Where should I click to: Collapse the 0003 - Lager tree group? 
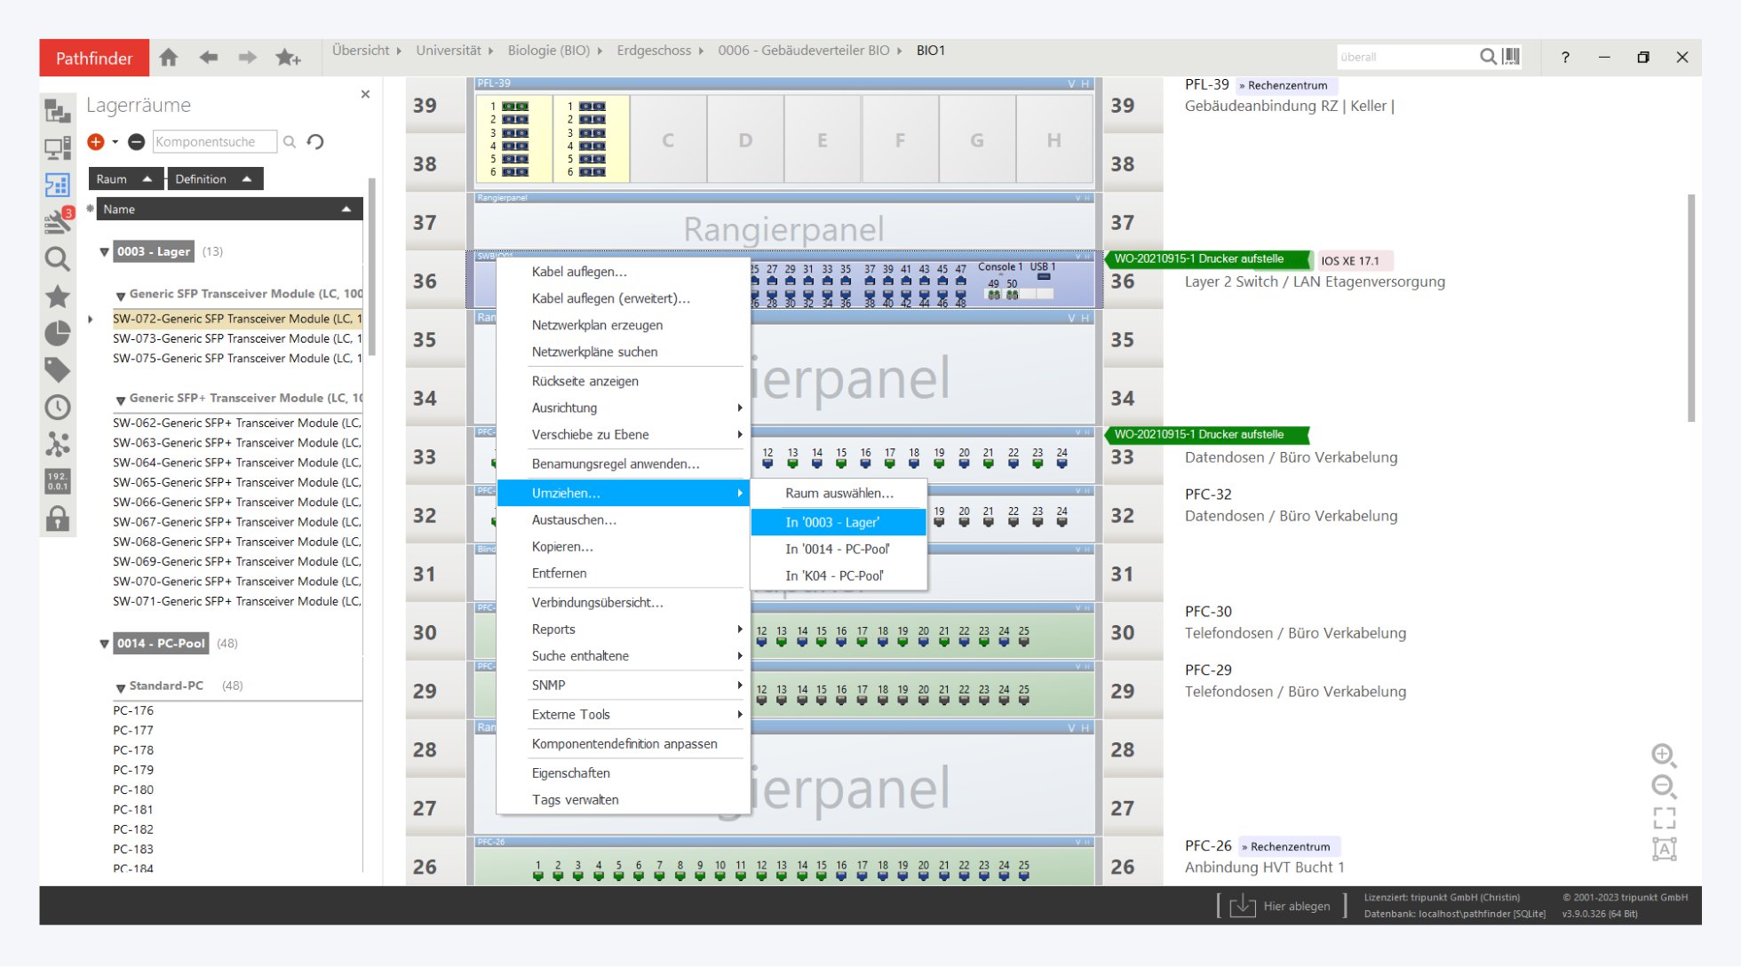point(105,252)
